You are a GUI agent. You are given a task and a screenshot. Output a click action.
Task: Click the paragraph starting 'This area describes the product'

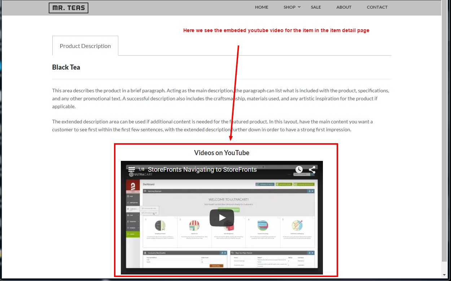[220, 98]
